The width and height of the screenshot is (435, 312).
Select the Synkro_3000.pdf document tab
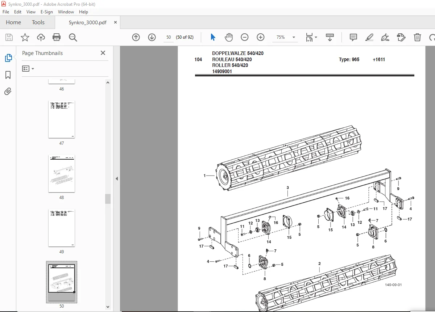pos(88,22)
